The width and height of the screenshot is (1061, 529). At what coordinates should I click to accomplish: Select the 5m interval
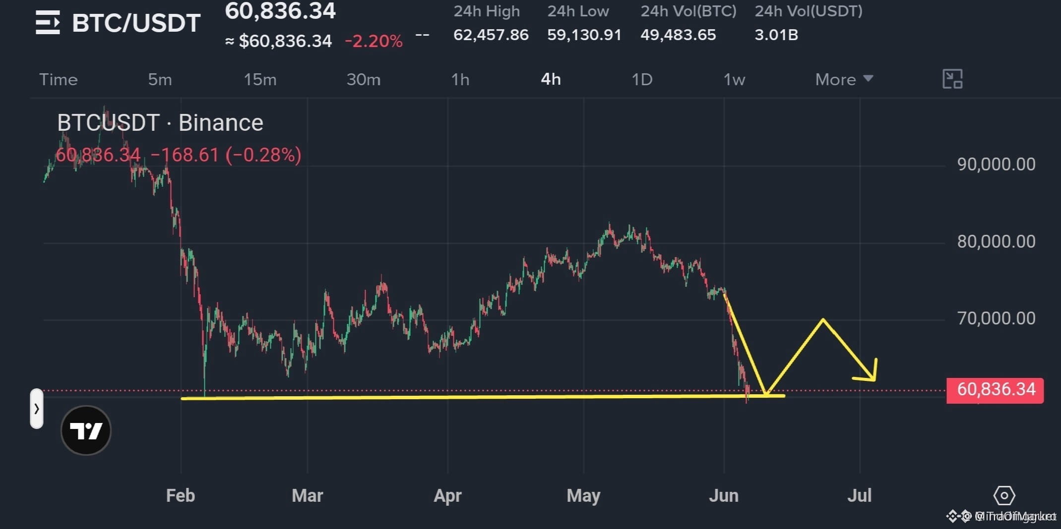160,79
